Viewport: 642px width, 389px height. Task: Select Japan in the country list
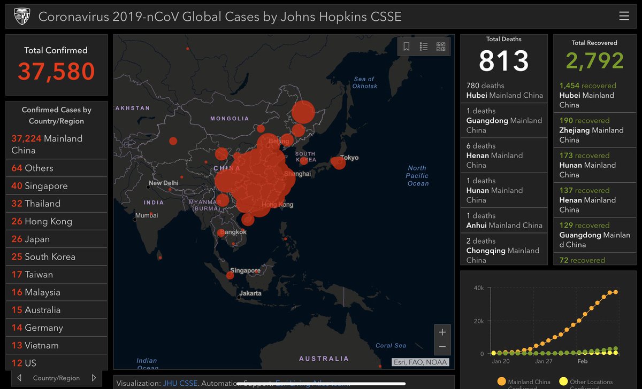point(57,239)
